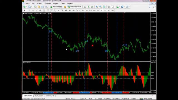The width and height of the screenshot is (178, 100).
Task: Open the search magnifier icon
Action: 150,7
